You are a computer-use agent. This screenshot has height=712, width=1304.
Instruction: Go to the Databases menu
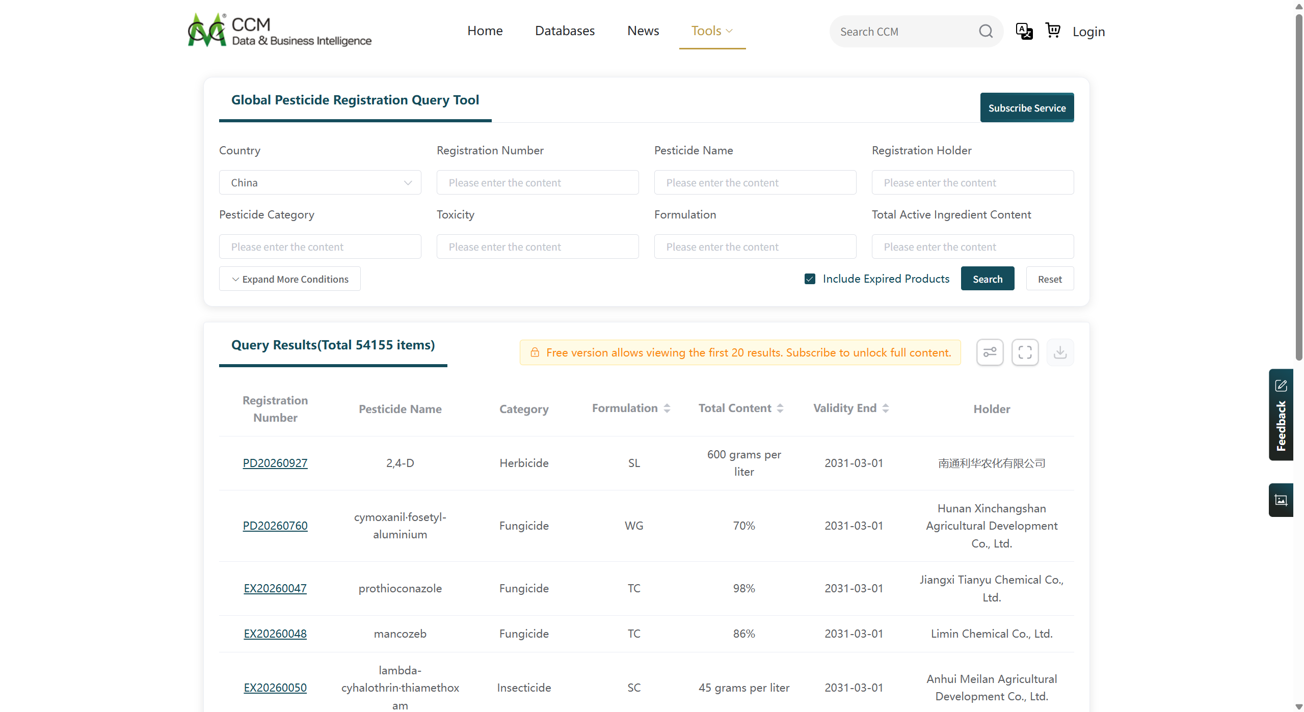[565, 31]
